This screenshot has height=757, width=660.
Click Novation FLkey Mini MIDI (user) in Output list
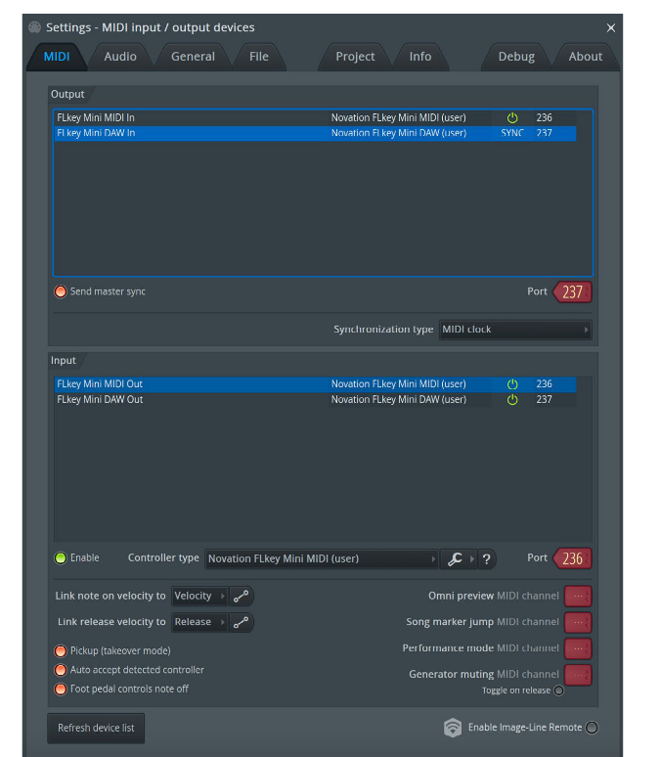(x=399, y=117)
